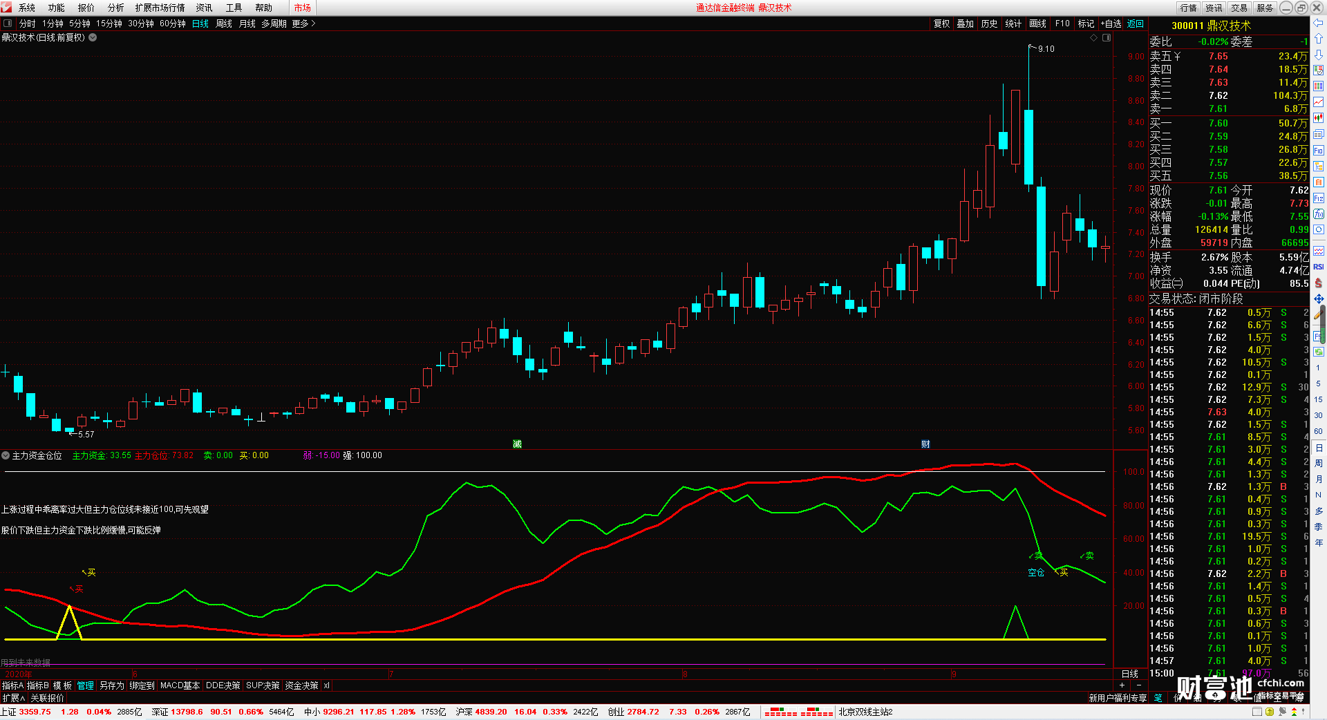The width and height of the screenshot is (1327, 720).
Task: Click the +自选 add to watchlist button
Action: pyautogui.click(x=1111, y=23)
